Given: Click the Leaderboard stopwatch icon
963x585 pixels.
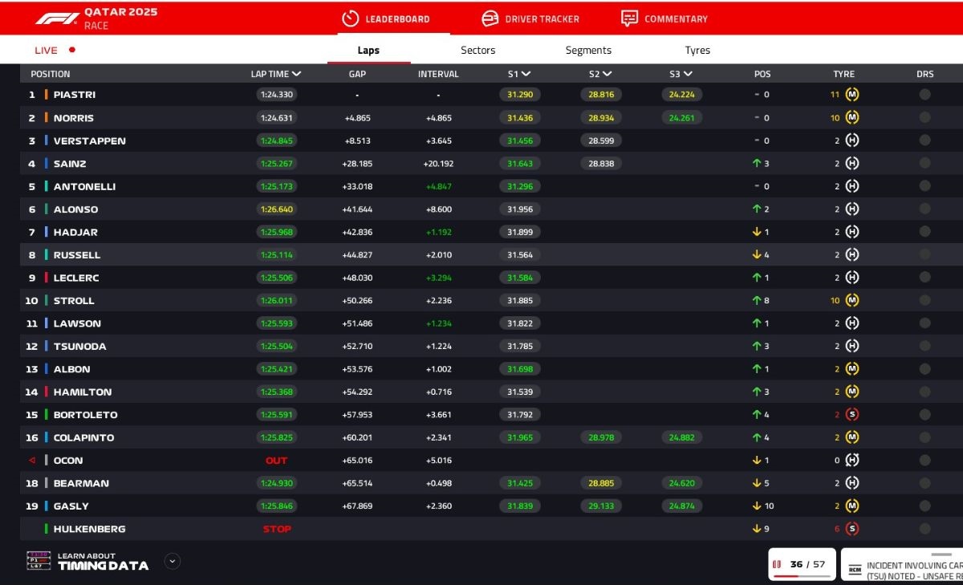Looking at the screenshot, I should tap(350, 18).
